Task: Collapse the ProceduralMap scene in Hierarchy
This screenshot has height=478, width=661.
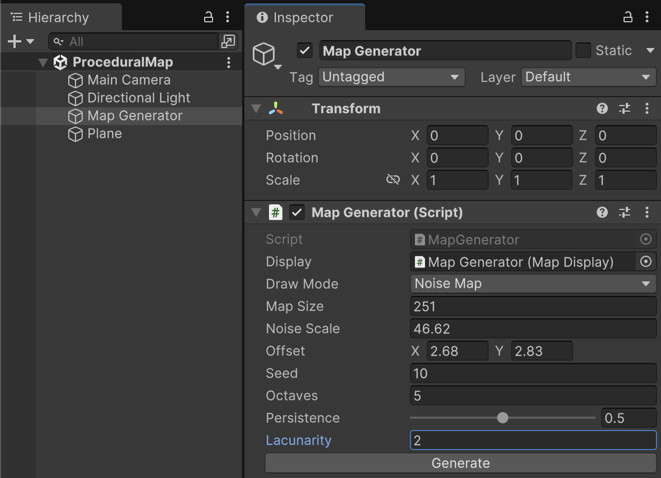Action: click(x=43, y=62)
